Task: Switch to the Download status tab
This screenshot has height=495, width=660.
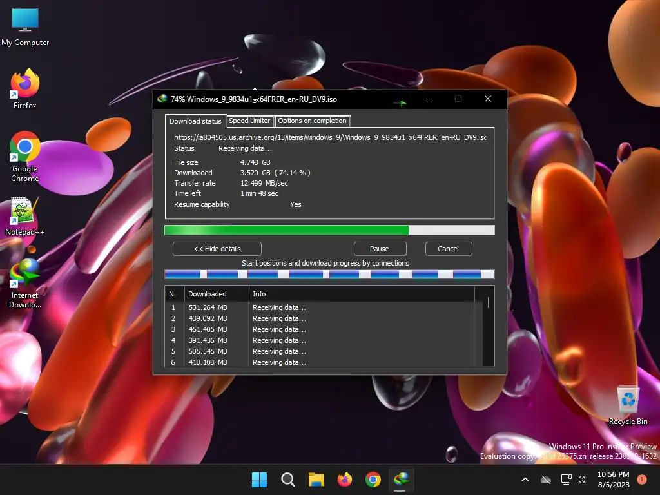Action: [x=195, y=121]
